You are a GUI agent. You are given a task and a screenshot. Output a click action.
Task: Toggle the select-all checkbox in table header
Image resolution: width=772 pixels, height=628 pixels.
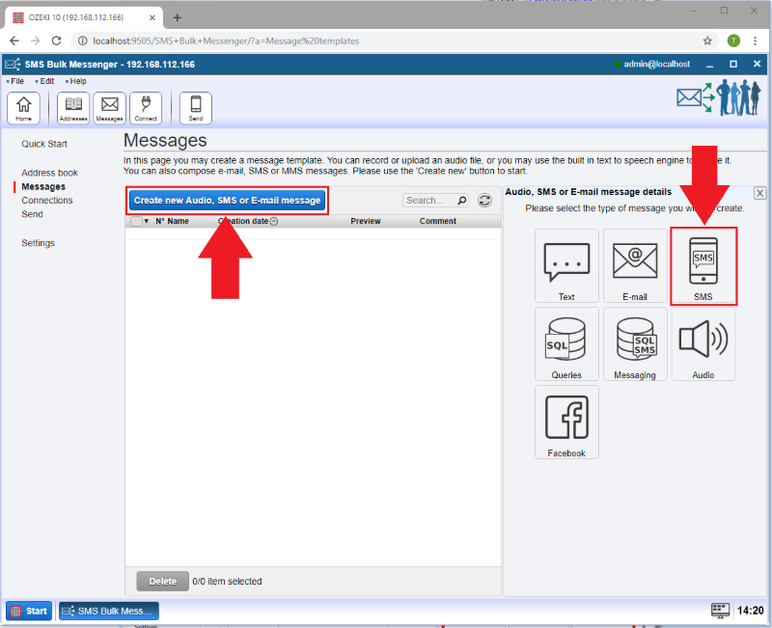pos(136,221)
